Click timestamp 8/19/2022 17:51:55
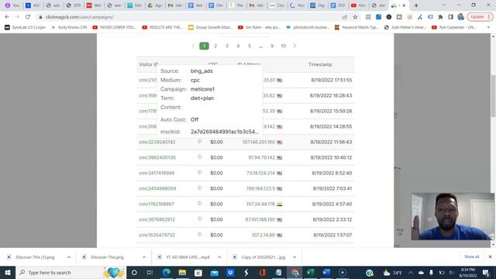The height and width of the screenshot is (279, 496). pyautogui.click(x=331, y=80)
